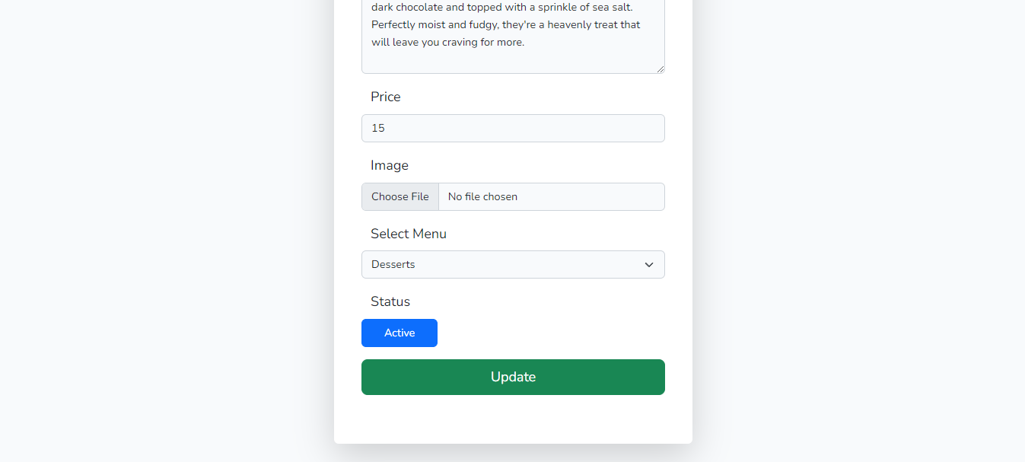Click the textarea resize grip handle
The image size is (1025, 462).
660,69
